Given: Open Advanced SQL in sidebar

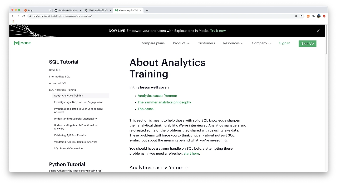Looking at the screenshot, I should coord(58,83).
